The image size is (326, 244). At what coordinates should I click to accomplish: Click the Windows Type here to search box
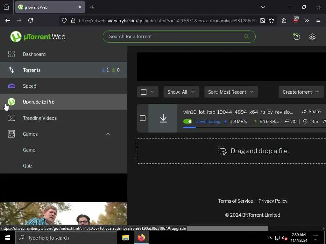coord(66,238)
